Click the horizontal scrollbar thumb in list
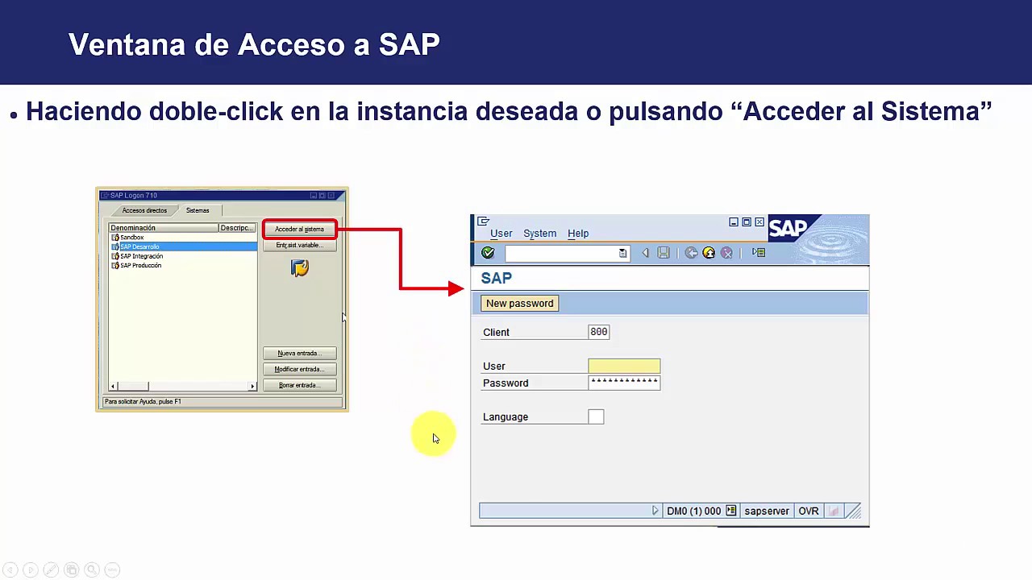The width and height of the screenshot is (1032, 580). tap(133, 387)
